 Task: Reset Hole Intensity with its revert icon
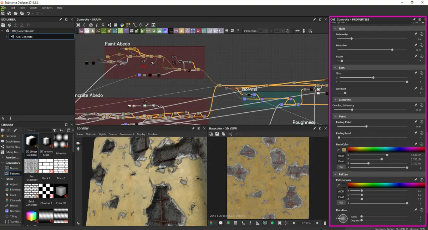point(421,34)
